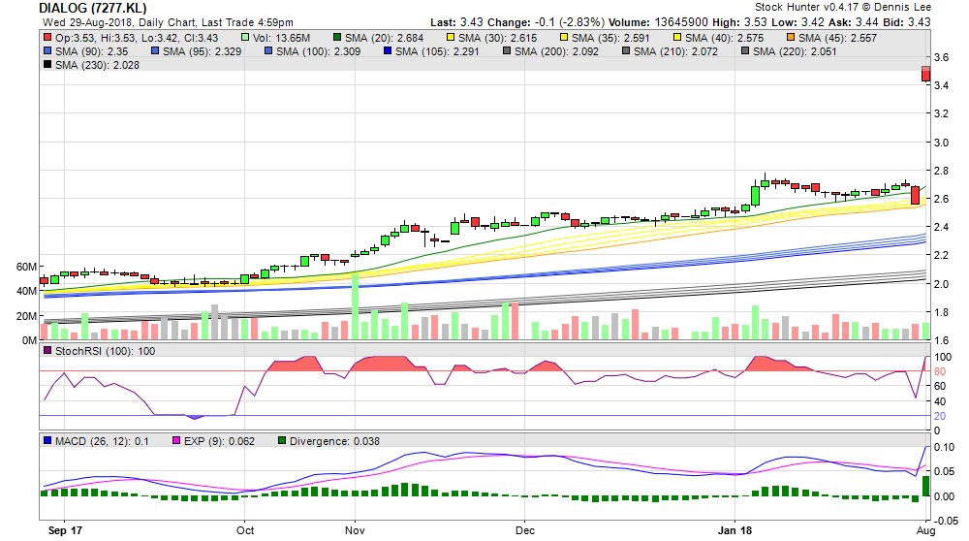Click the Oct date axis label
Image resolution: width=969 pixels, height=541 pixels.
pyautogui.click(x=245, y=530)
